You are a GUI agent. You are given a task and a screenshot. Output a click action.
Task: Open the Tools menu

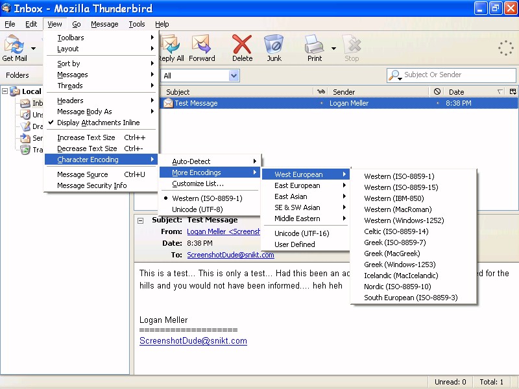[137, 24]
